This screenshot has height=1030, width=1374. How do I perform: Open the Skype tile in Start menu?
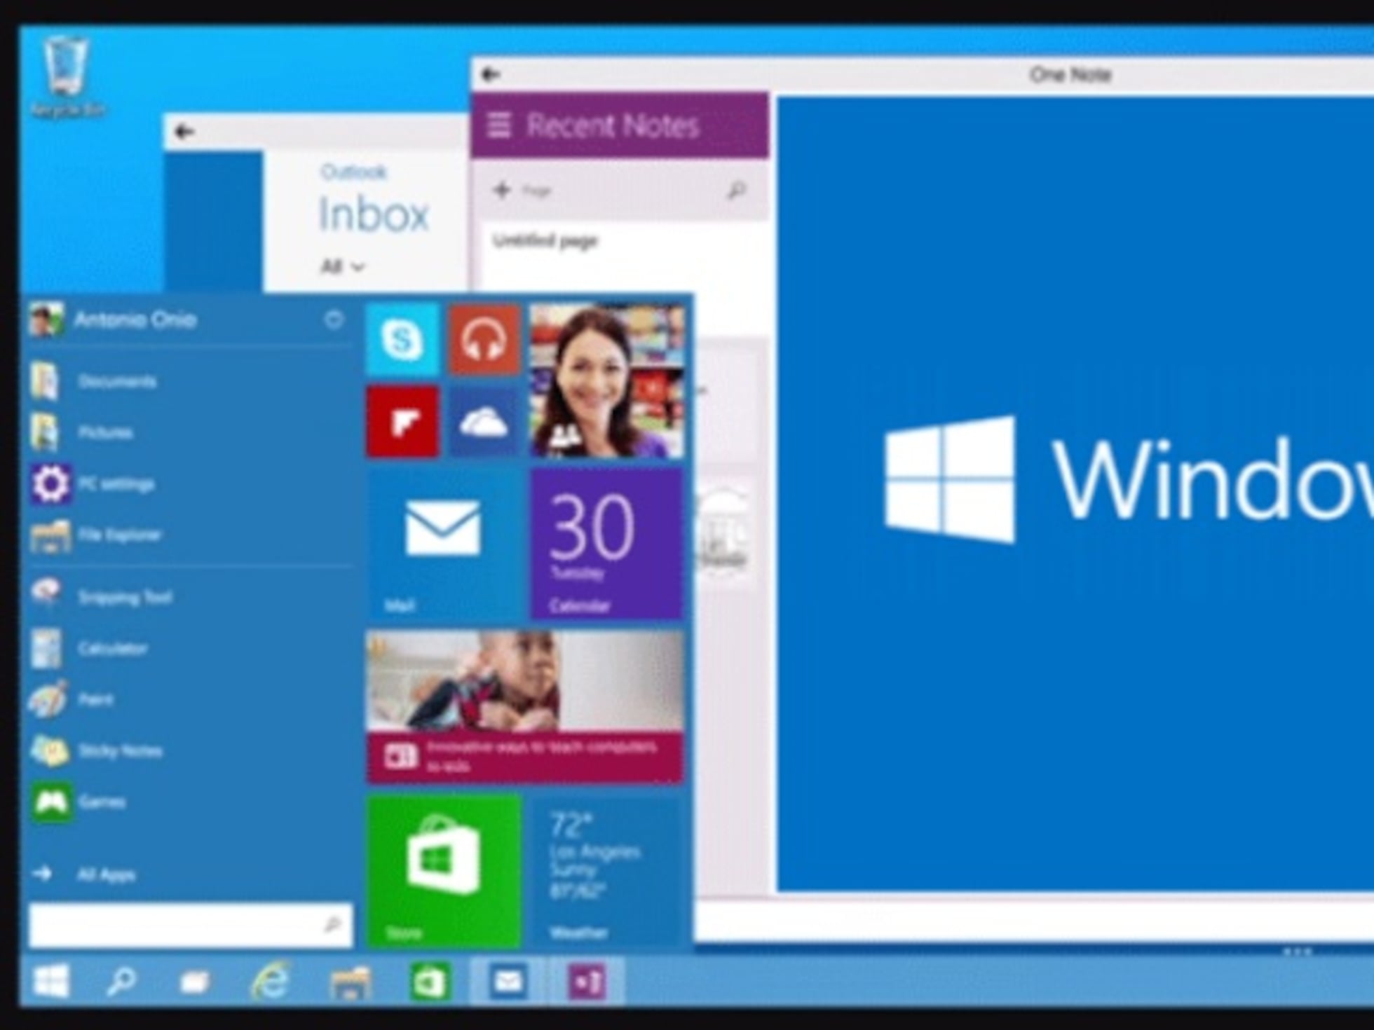tap(402, 340)
